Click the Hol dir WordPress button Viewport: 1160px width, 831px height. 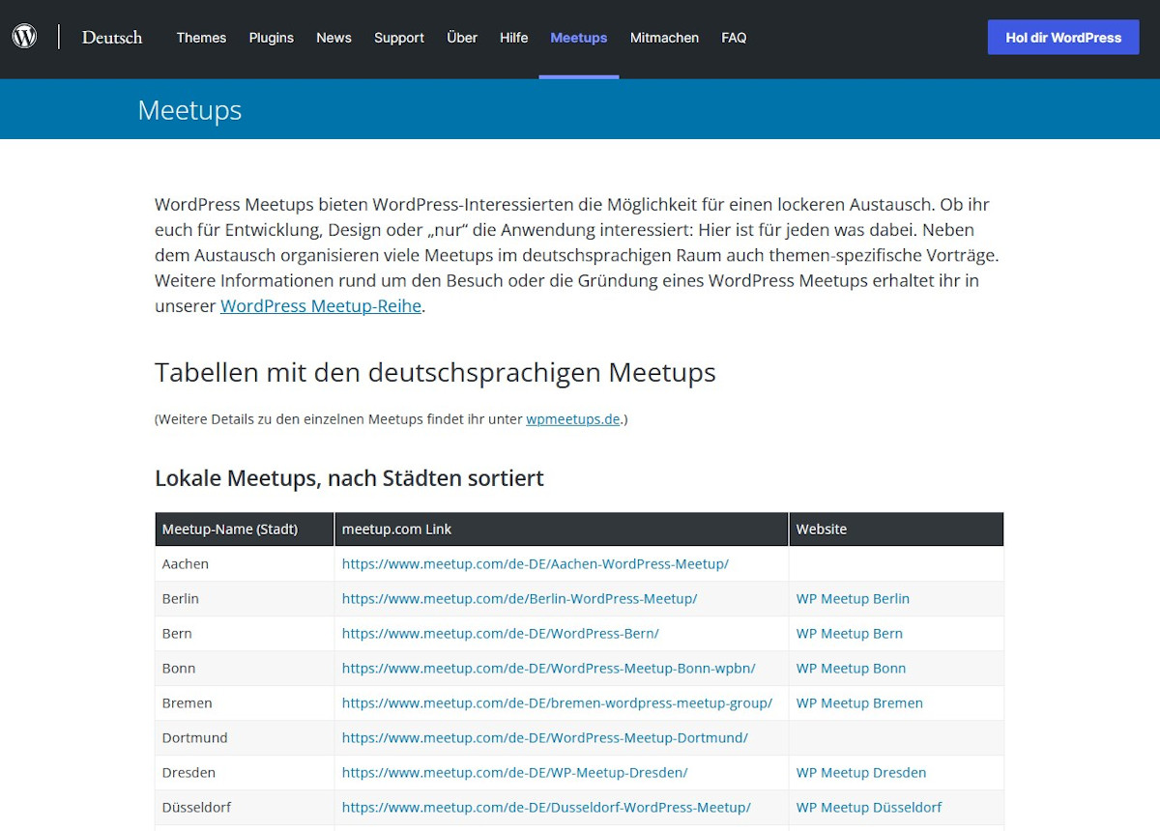click(1063, 38)
